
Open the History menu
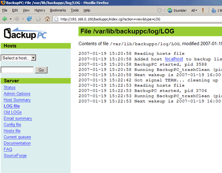click(40, 10)
